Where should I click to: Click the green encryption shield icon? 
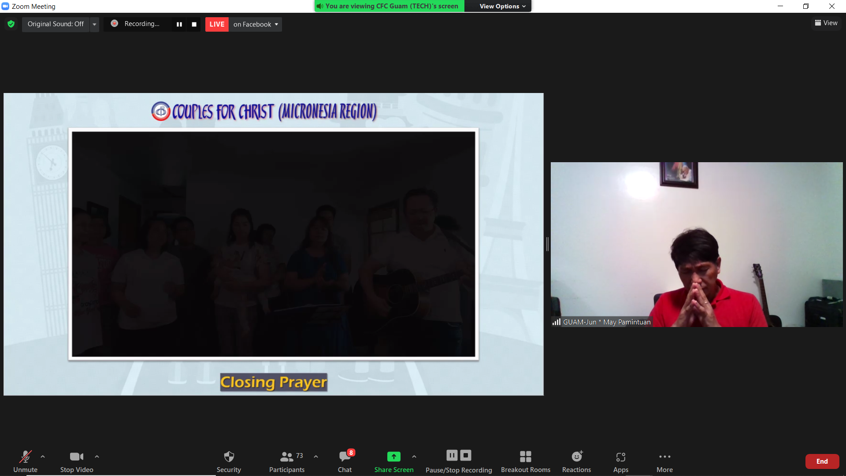pyautogui.click(x=11, y=24)
